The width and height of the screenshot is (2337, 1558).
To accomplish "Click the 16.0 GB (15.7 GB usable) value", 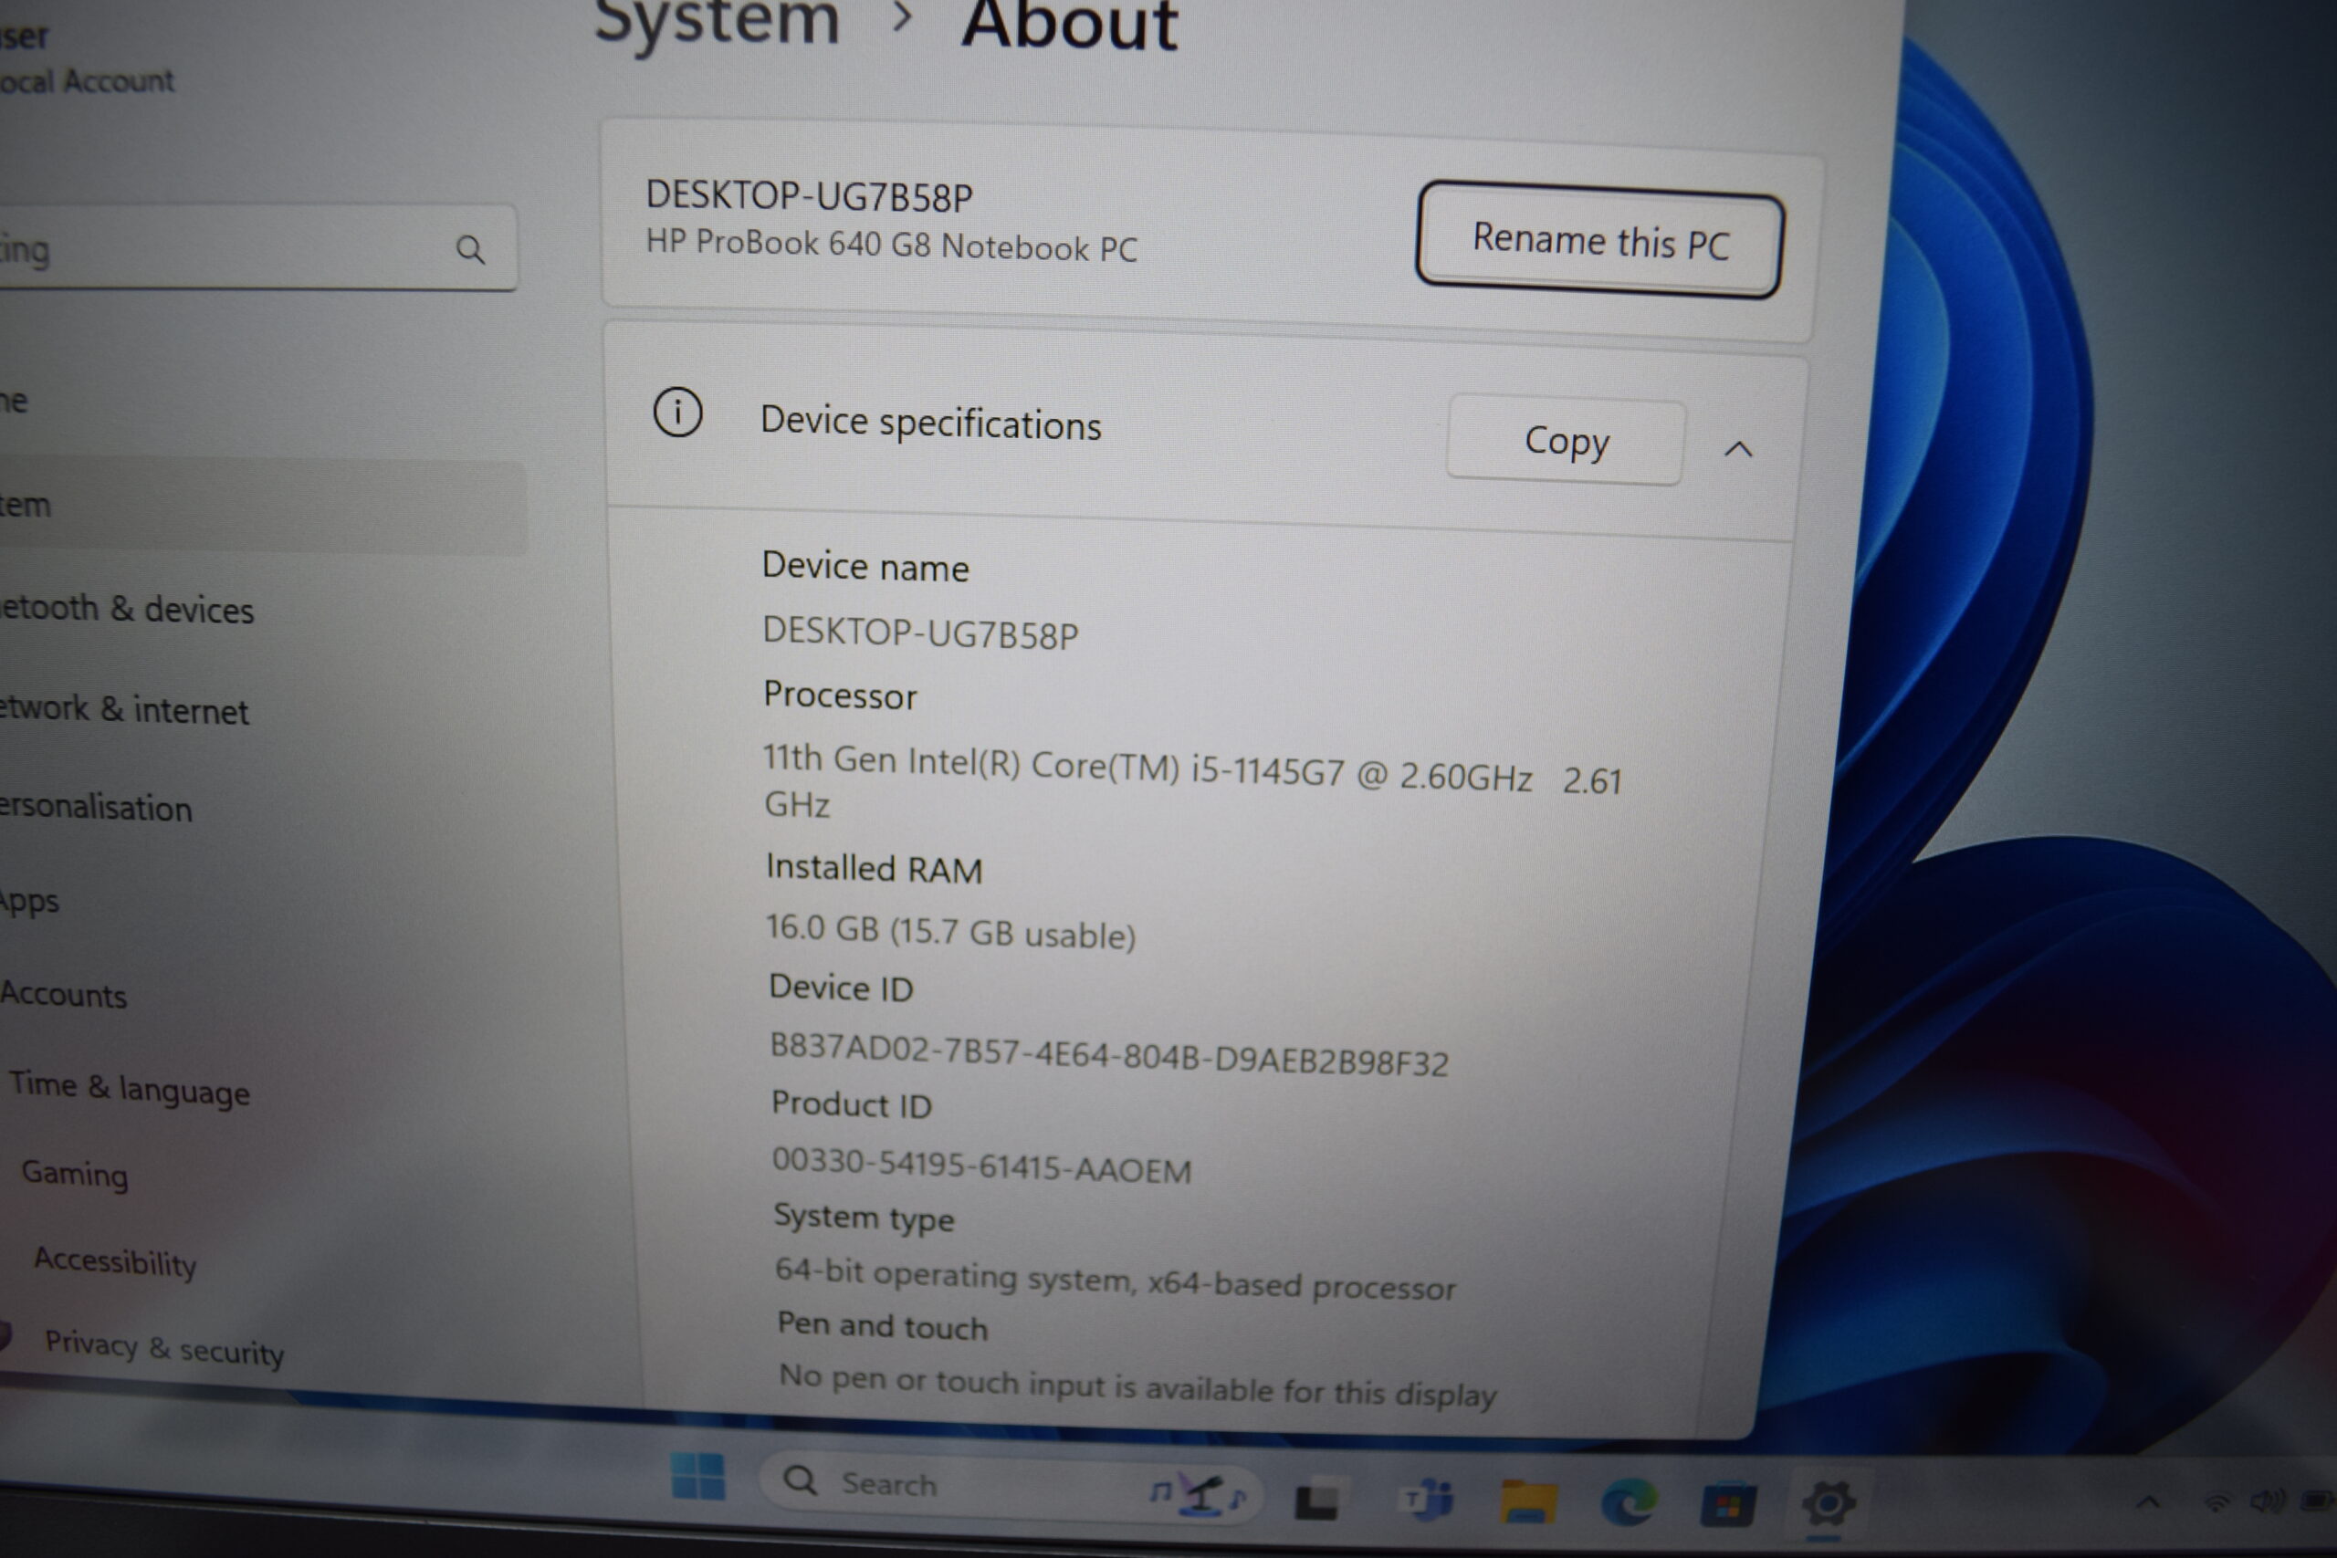I will coord(950,931).
